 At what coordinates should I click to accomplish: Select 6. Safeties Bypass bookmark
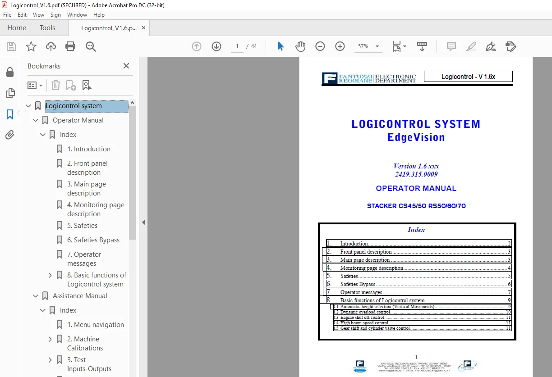93,240
